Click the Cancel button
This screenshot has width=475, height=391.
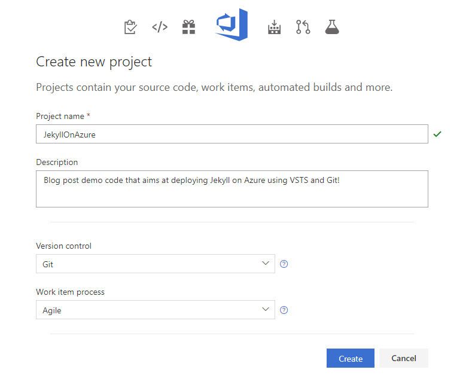[x=404, y=358]
